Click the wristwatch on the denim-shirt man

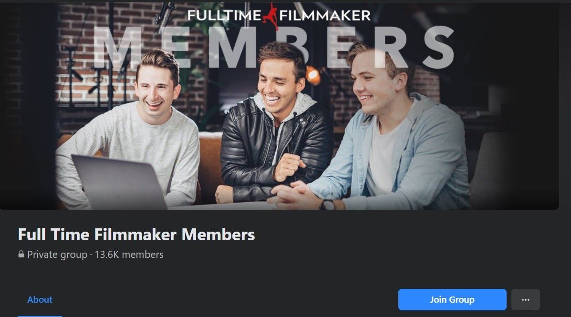coord(327,205)
